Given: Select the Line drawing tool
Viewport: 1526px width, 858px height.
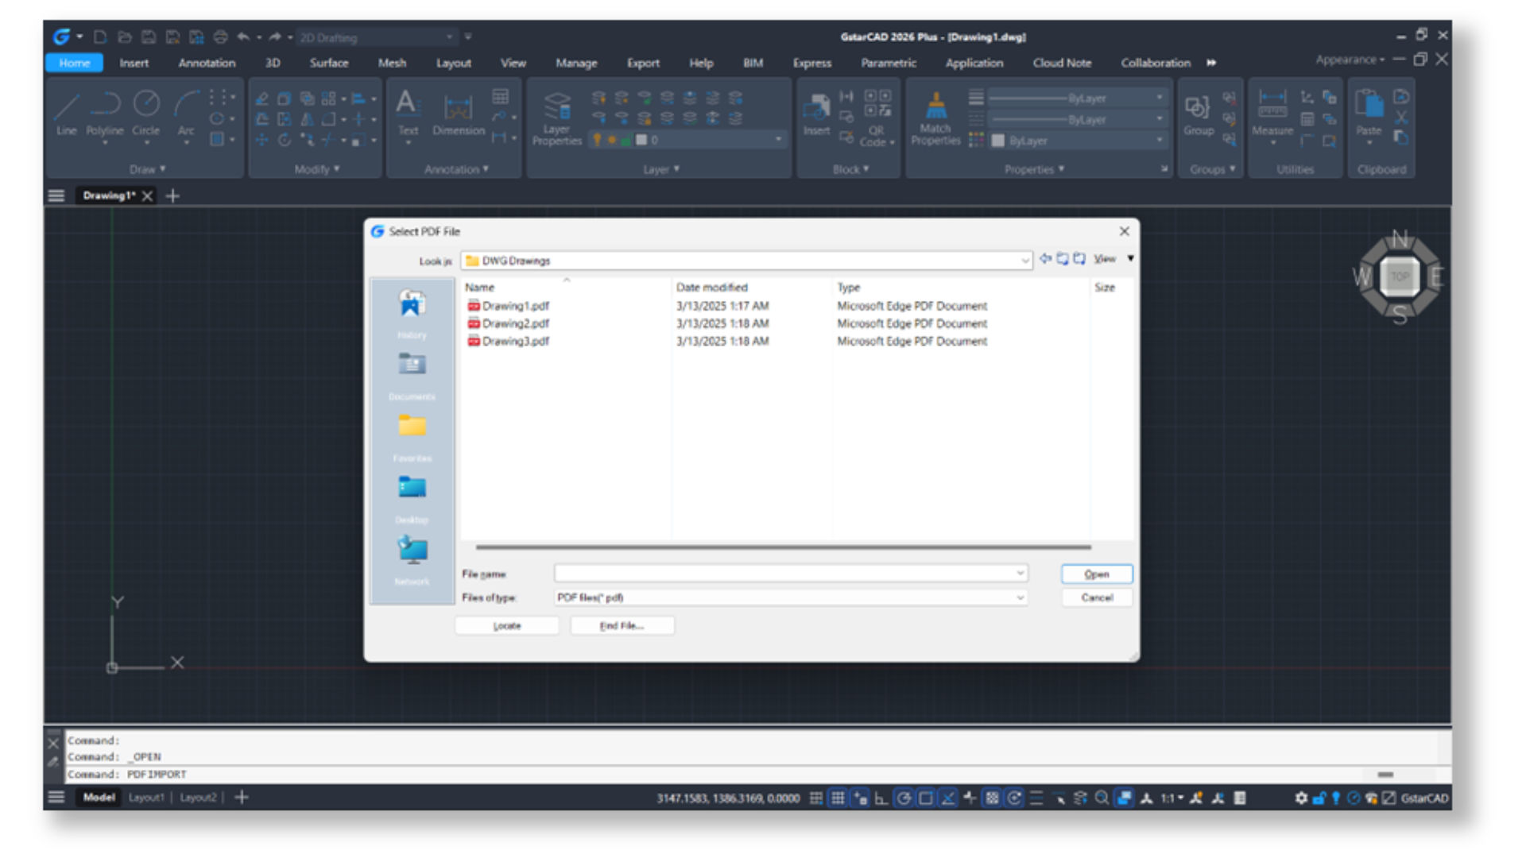Looking at the screenshot, I should tap(65, 111).
